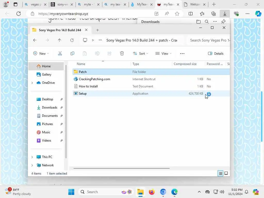Open the breadcrumb ellipsis in address bar
This screenshot has width=264, height=198.
coord(100,40)
